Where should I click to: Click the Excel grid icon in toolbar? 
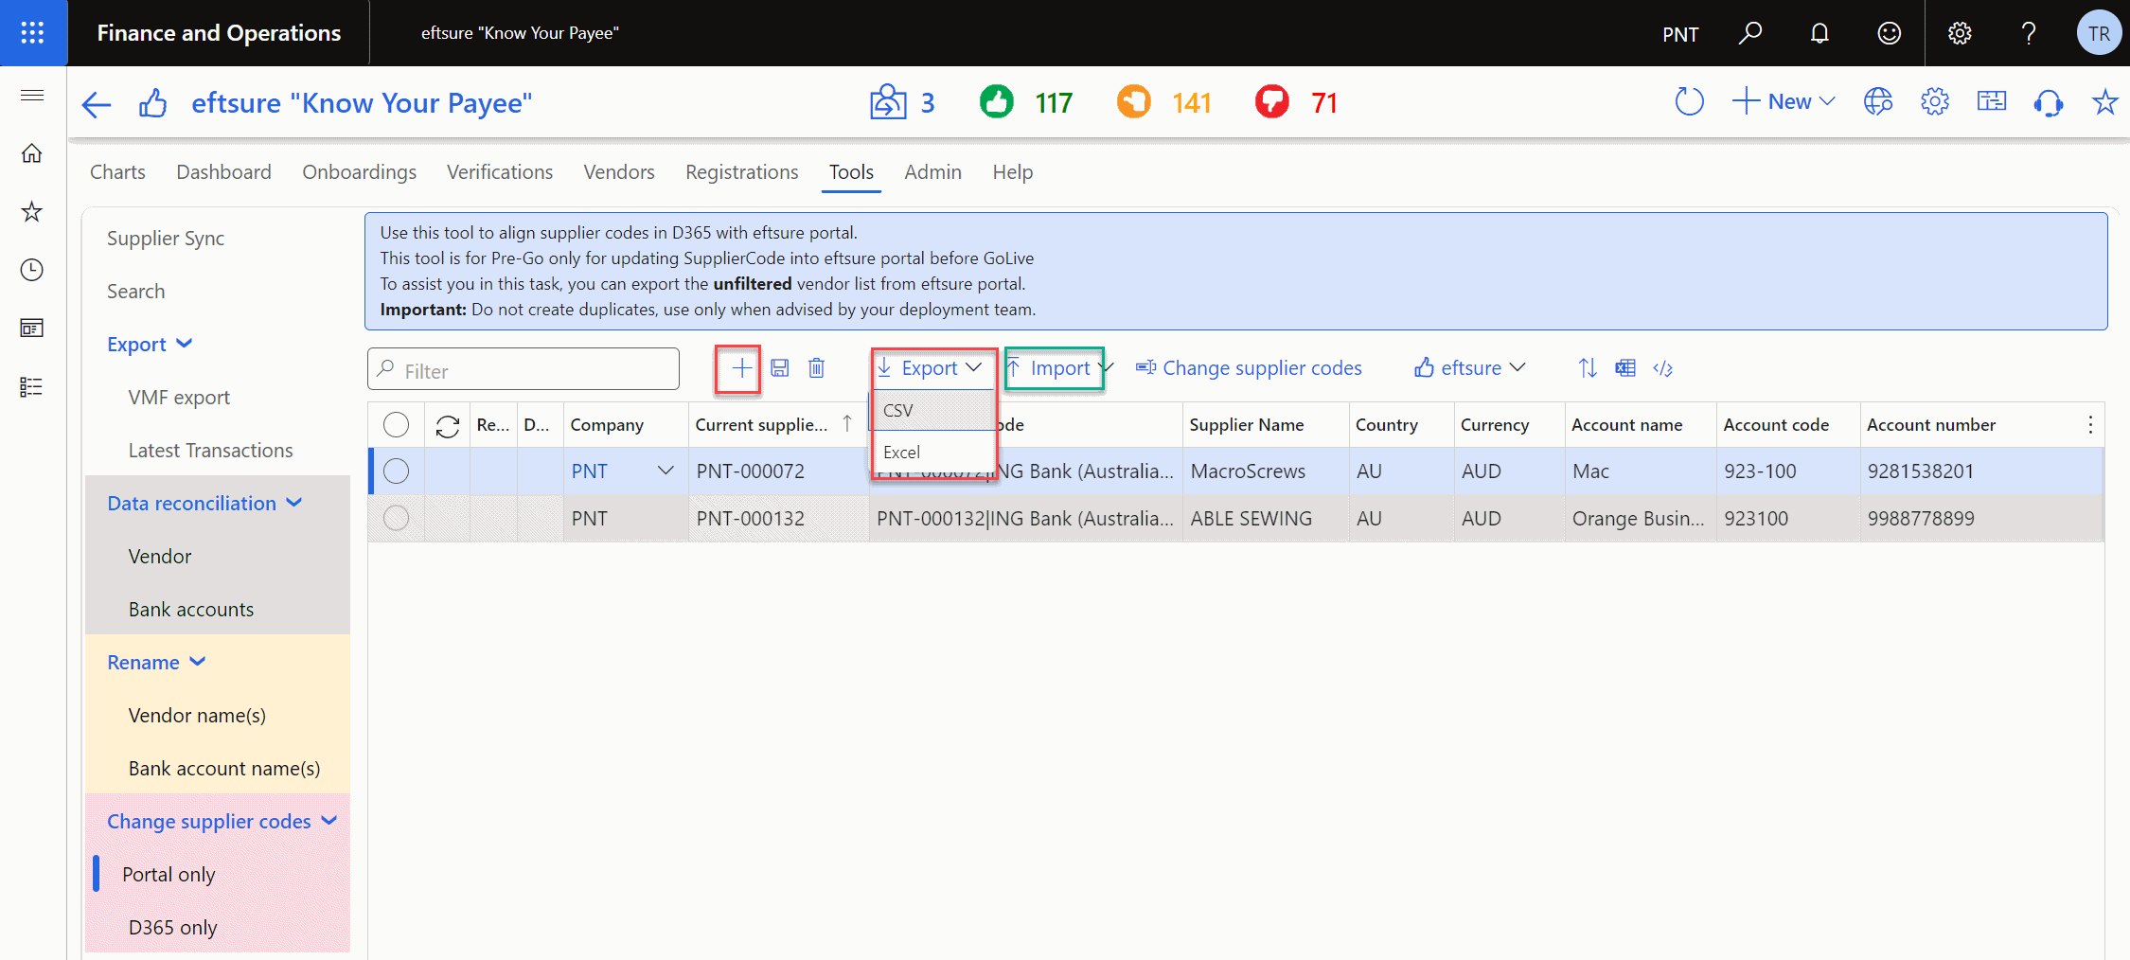tap(1625, 368)
